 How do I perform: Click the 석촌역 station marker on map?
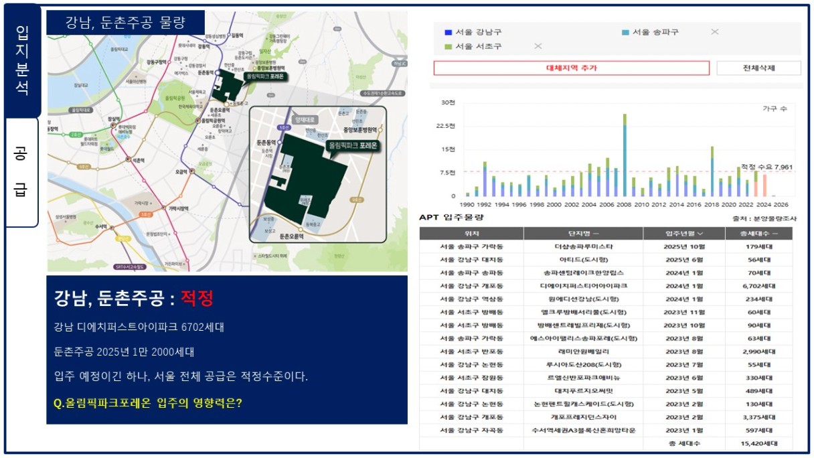(130, 160)
